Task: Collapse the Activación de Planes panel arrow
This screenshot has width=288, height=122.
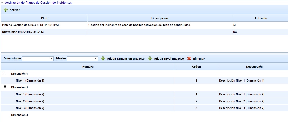Action: click(x=2, y=3)
